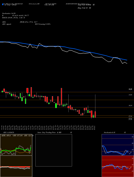
Task: Click the blue SMA legend square
Action: [x=3, y=4]
